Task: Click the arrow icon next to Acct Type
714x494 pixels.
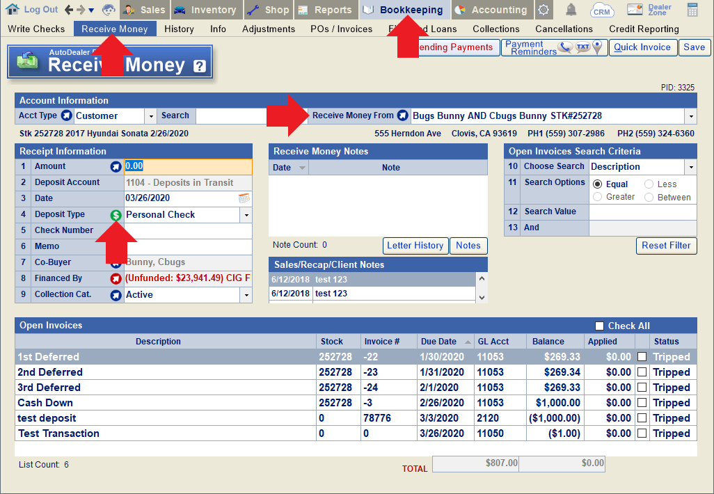Action: (x=67, y=115)
